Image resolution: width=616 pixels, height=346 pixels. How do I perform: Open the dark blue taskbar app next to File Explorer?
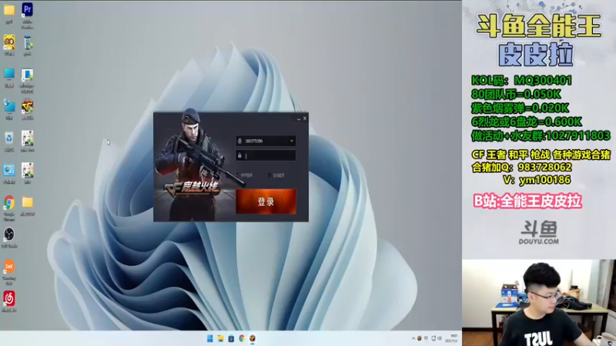click(231, 338)
